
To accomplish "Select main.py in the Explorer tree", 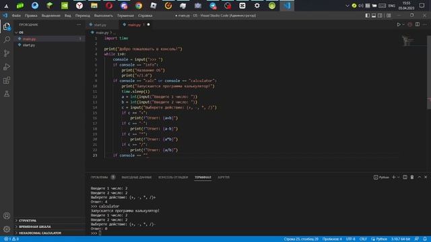I will click(30, 39).
